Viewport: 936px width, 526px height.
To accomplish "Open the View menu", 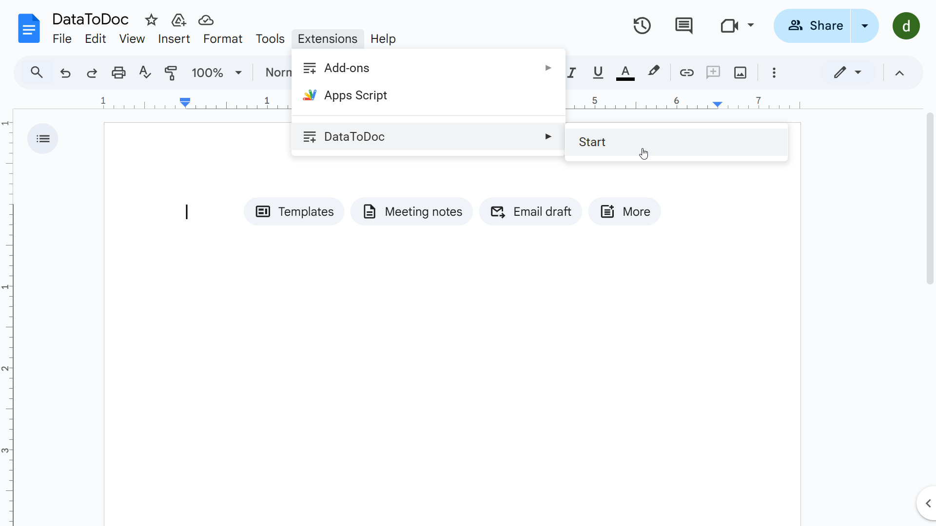I will click(132, 39).
